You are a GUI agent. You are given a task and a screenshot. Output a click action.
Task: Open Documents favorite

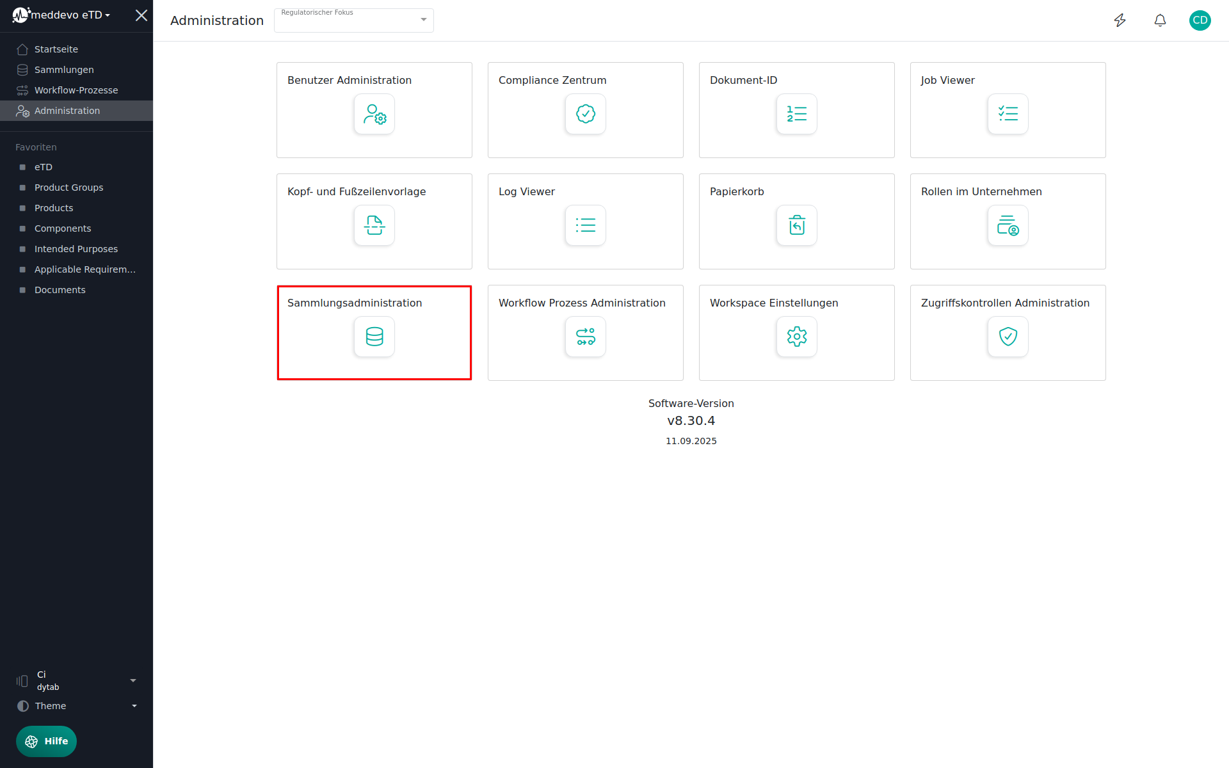77,290
